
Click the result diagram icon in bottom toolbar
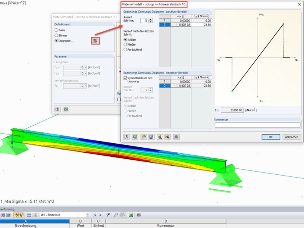pos(123,215)
